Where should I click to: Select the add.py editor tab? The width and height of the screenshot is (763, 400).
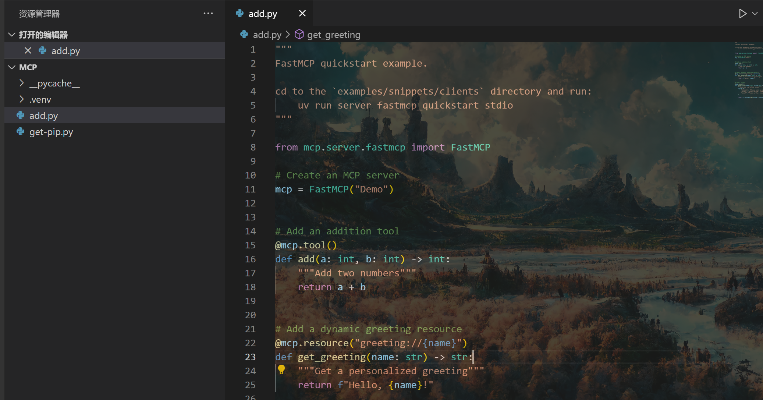[x=263, y=14]
